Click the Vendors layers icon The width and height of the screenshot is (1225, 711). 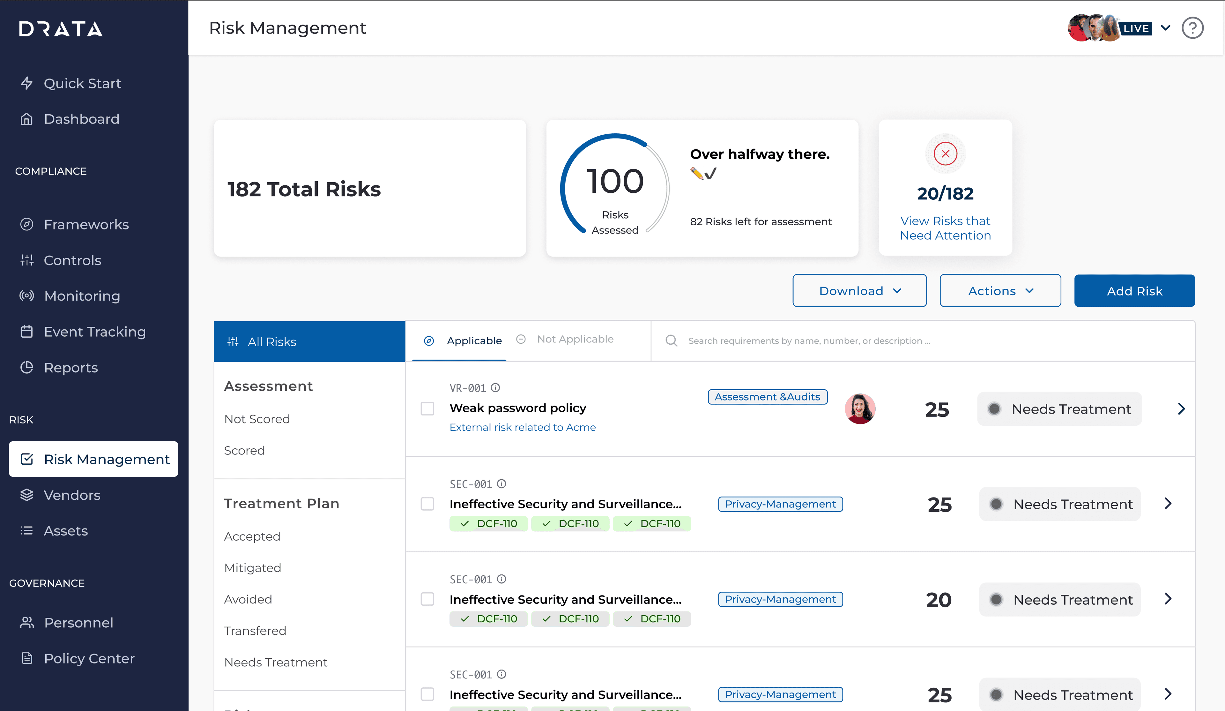tap(27, 495)
